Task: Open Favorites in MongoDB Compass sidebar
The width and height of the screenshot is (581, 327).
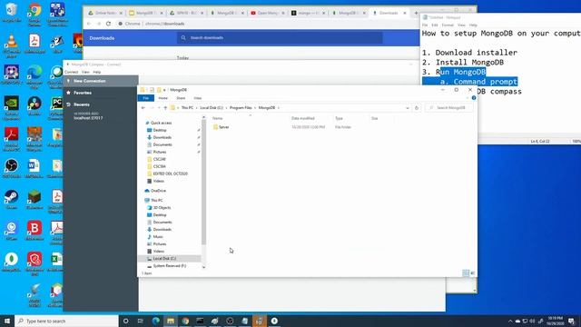Action: (83, 93)
